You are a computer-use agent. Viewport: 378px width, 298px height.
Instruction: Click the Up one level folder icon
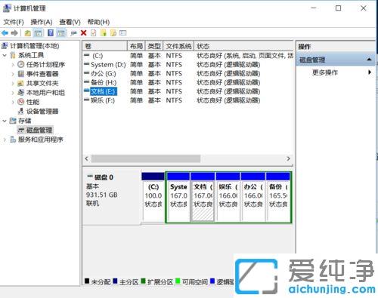[28, 33]
